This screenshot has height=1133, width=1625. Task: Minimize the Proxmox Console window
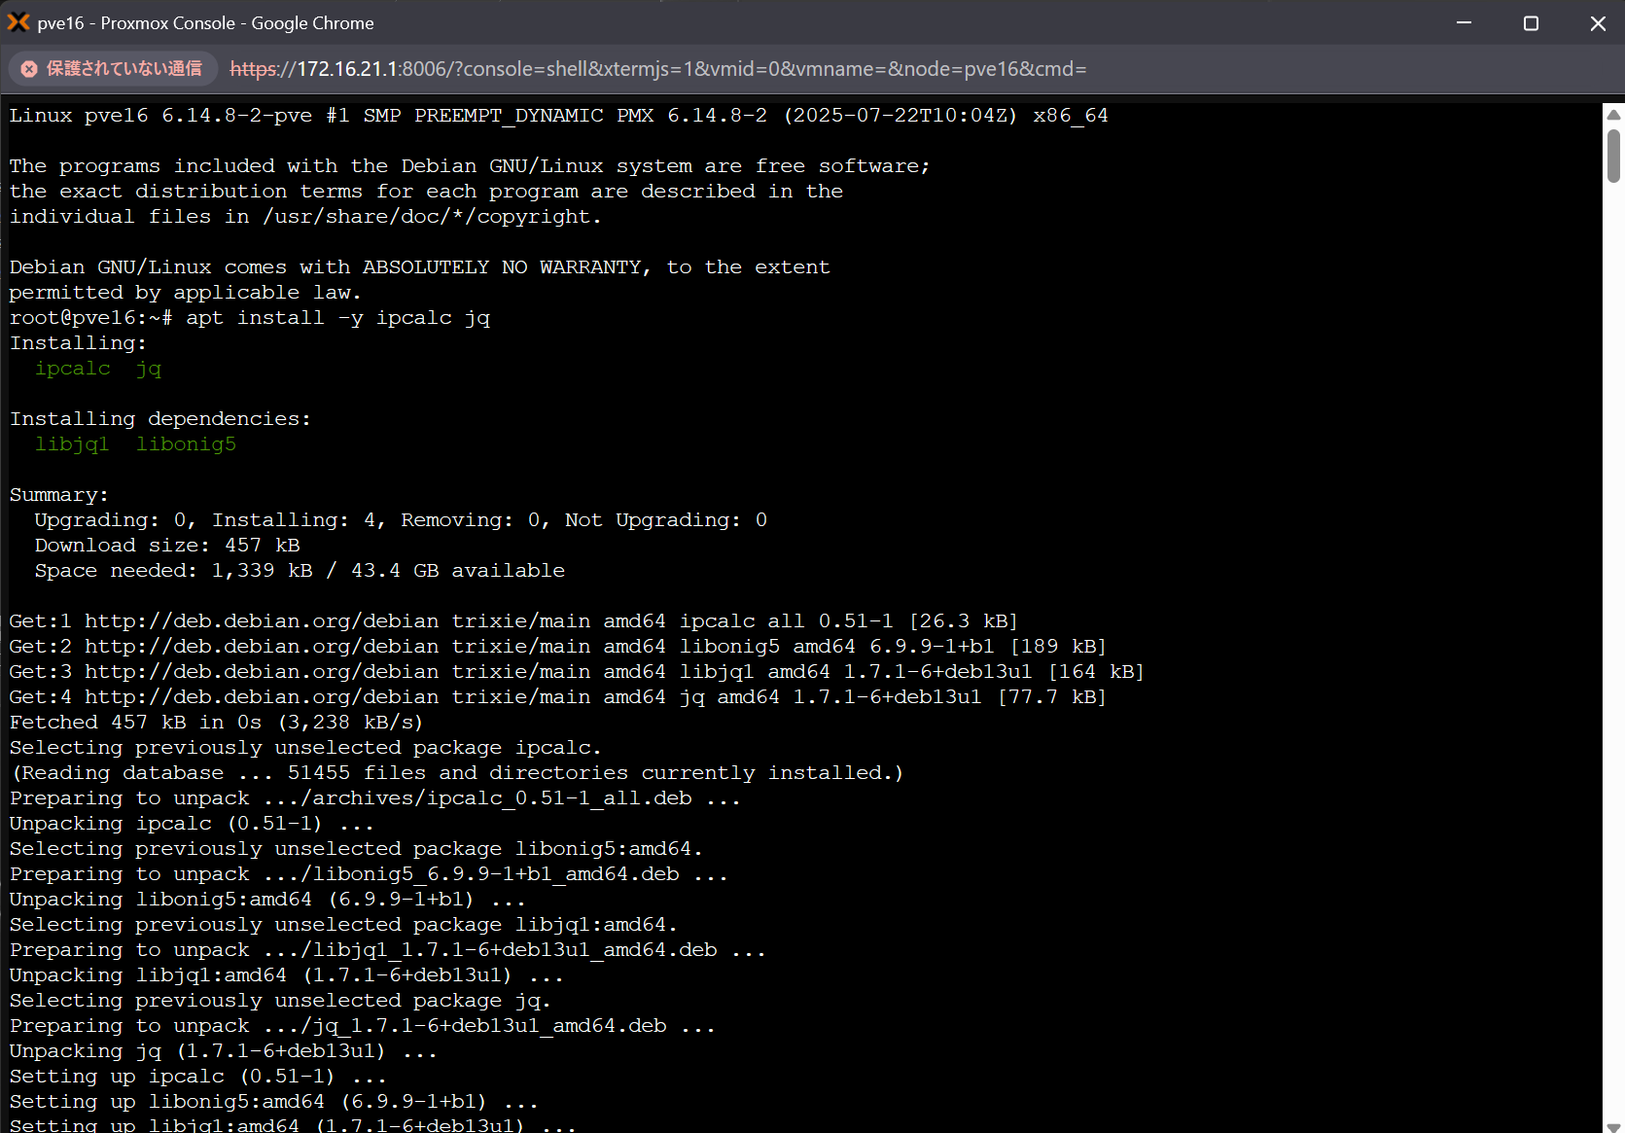click(1465, 22)
